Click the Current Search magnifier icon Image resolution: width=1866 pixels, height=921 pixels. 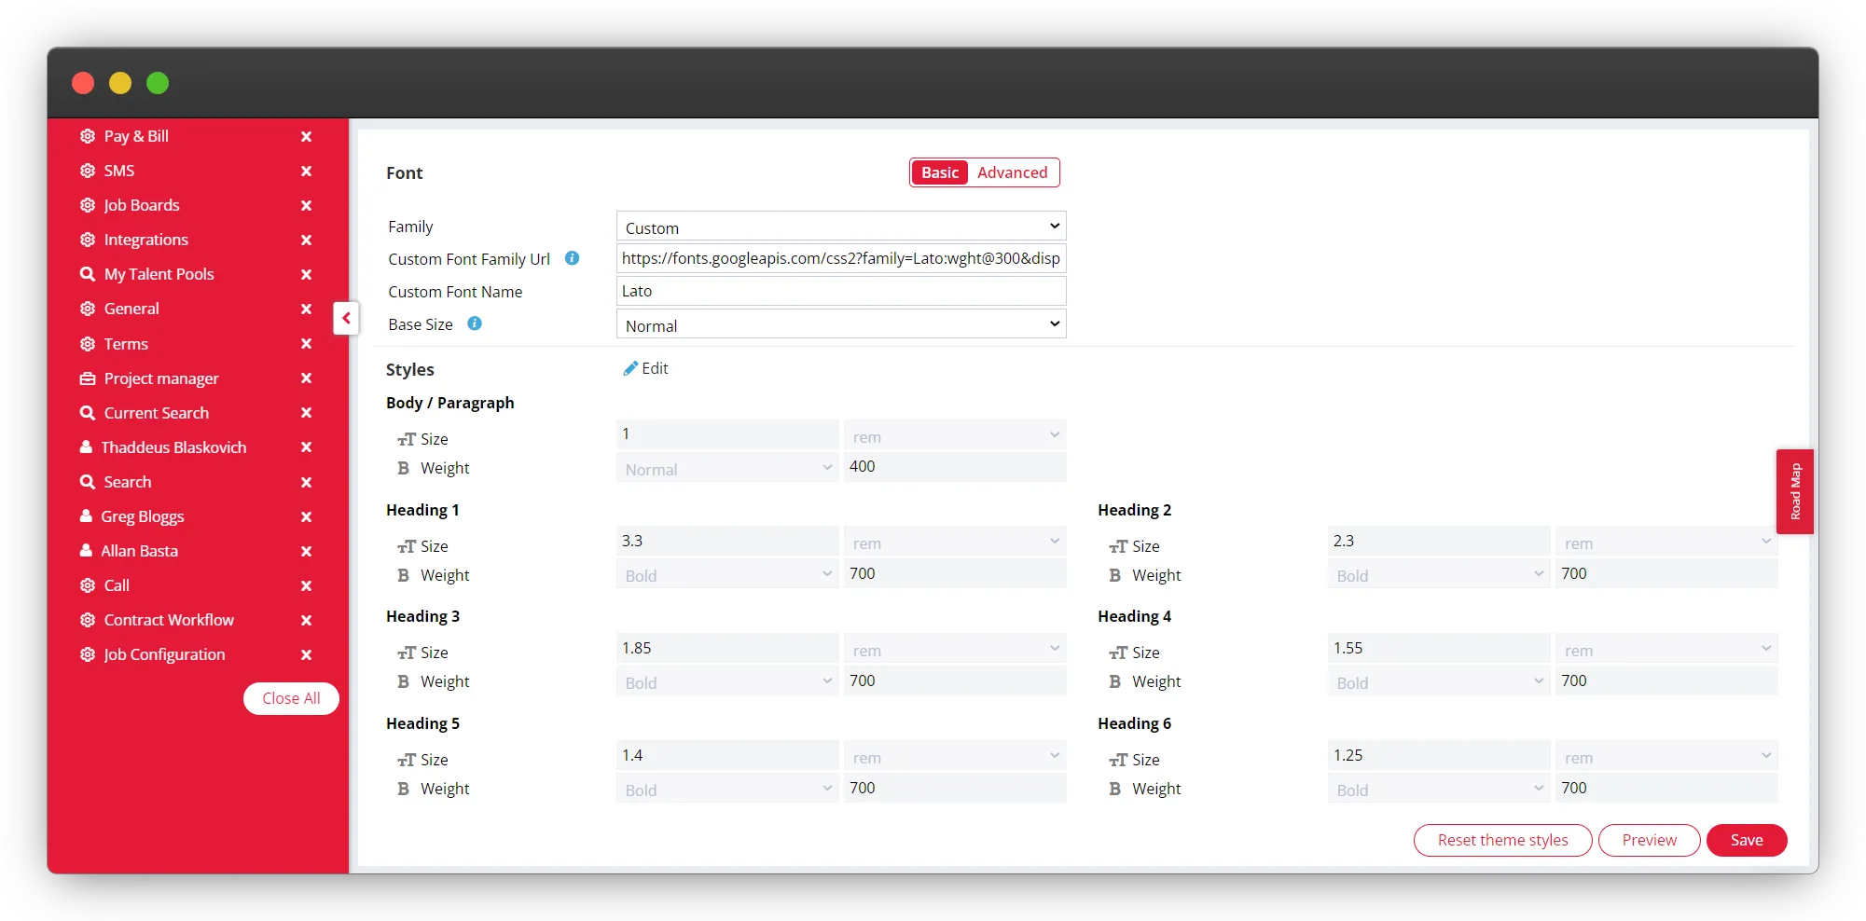click(x=88, y=413)
